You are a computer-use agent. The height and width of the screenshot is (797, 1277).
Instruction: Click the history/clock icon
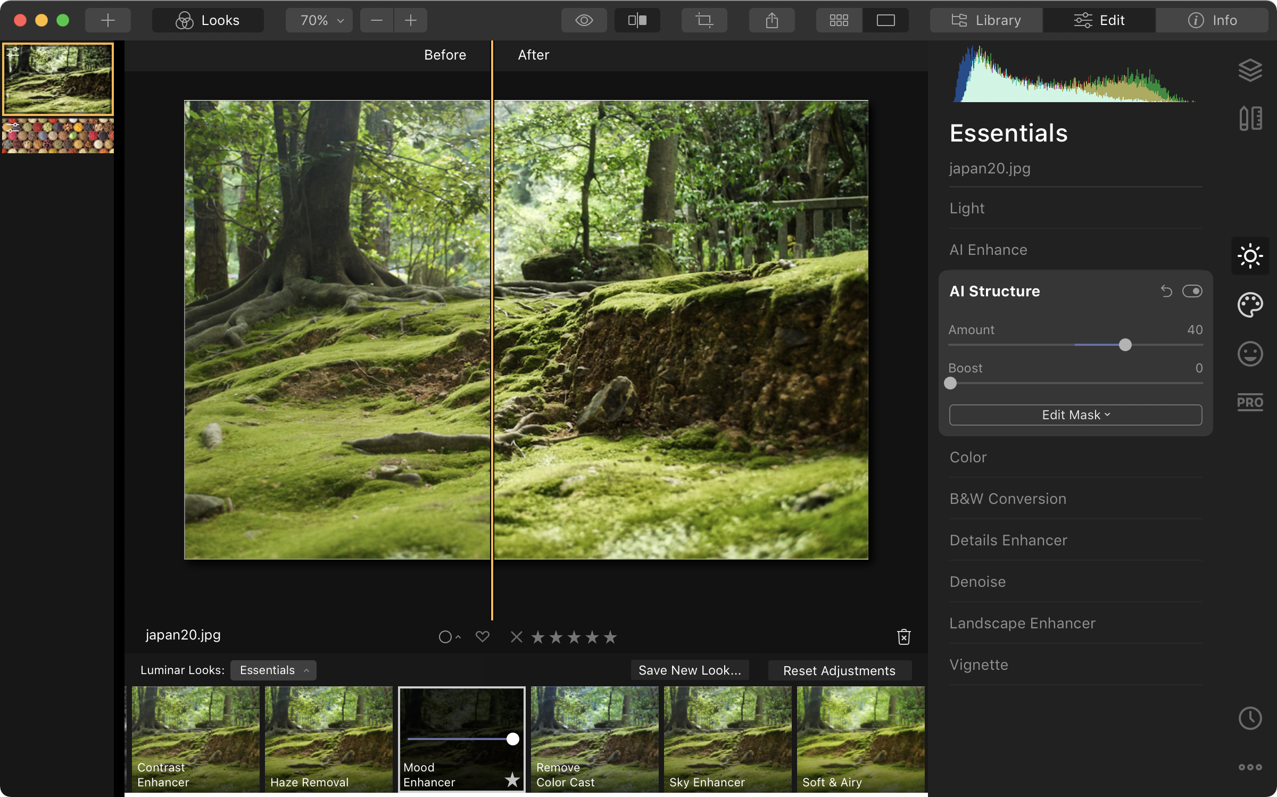1250,718
